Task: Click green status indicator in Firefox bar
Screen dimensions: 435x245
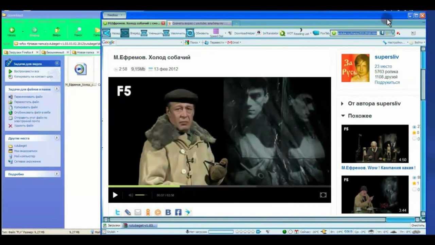Action: coord(284,232)
